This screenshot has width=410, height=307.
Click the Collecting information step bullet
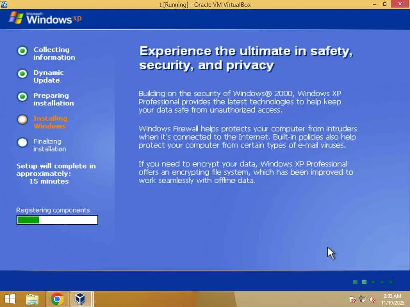point(22,51)
